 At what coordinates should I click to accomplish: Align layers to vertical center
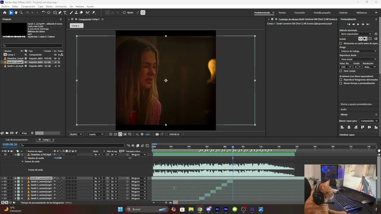[x=369, y=127]
